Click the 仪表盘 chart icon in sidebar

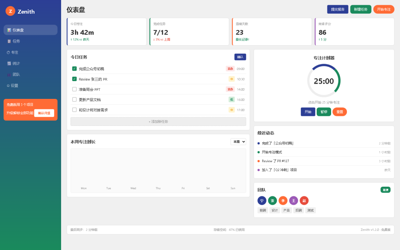click(9, 30)
